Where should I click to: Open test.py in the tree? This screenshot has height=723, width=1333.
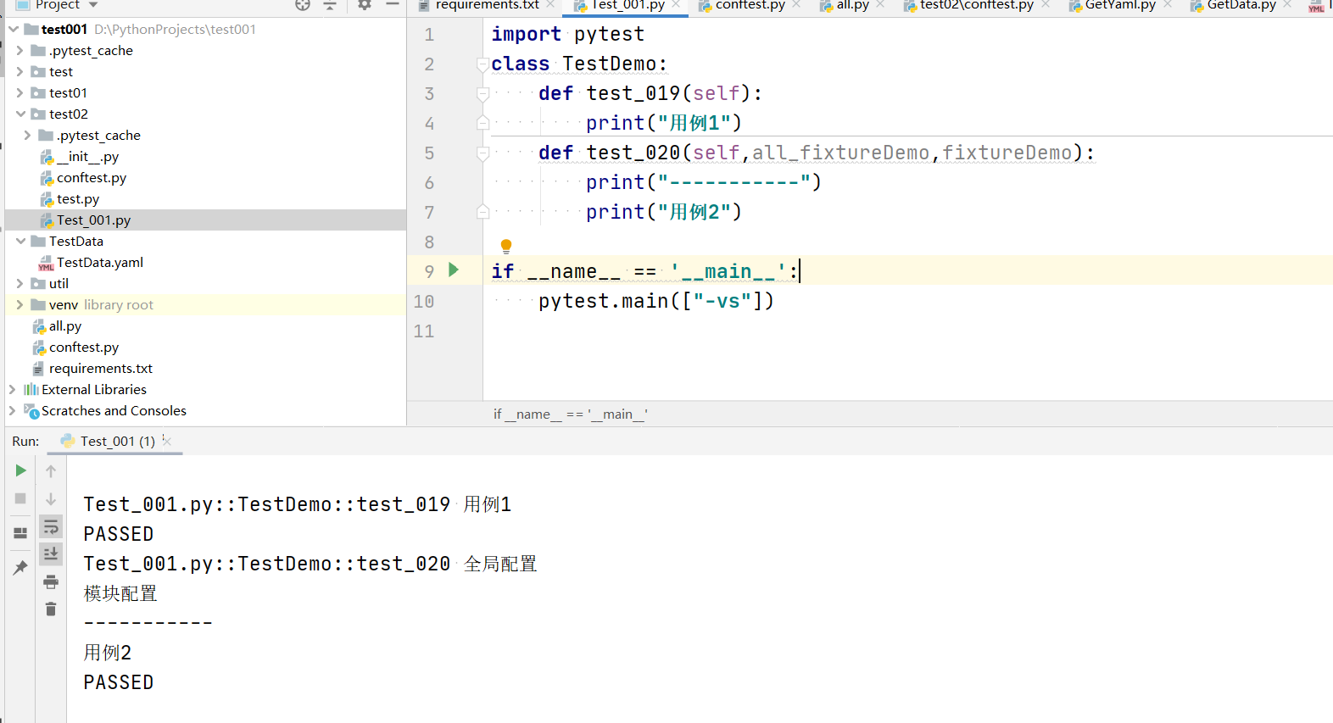coord(78,198)
